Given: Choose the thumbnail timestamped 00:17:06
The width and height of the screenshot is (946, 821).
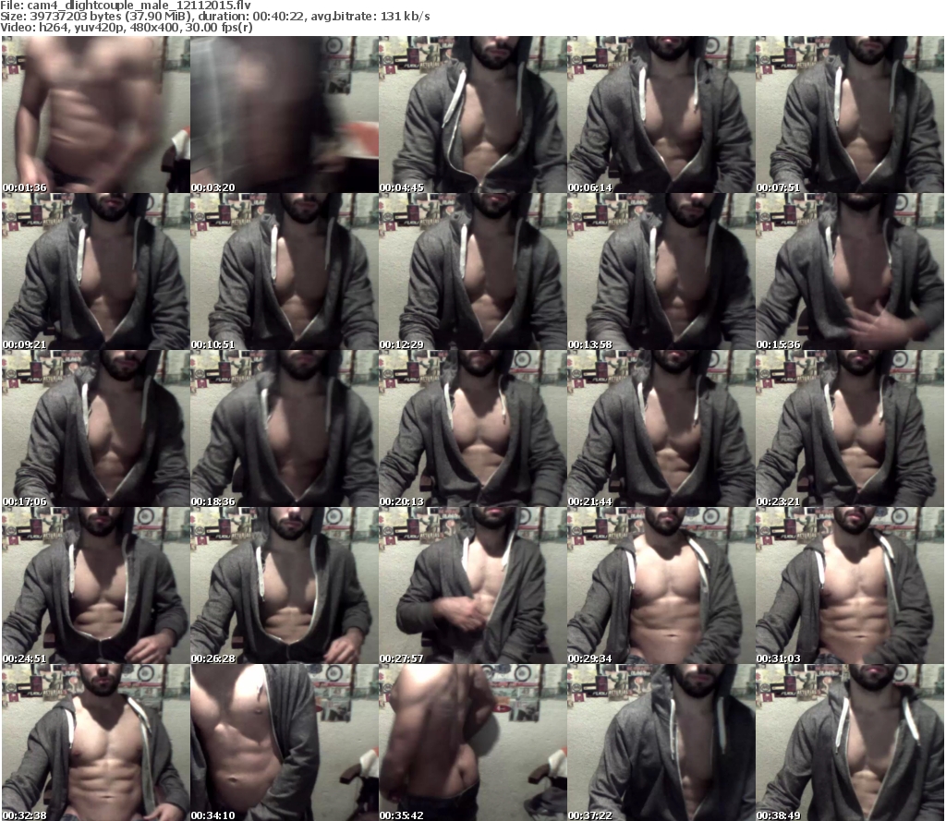Looking at the screenshot, I should pos(95,428).
